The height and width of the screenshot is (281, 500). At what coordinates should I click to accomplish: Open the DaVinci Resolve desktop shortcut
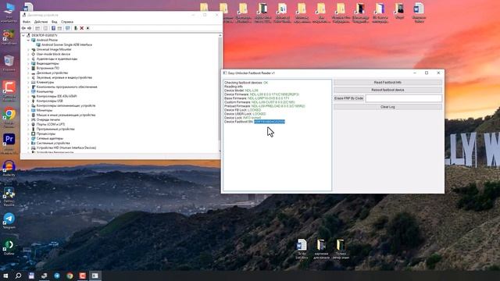(9, 193)
